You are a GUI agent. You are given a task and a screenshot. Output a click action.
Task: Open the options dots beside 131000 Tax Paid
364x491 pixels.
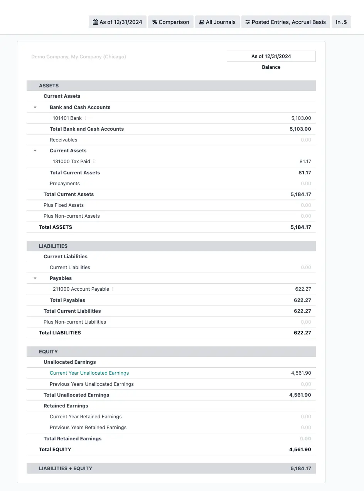coord(94,161)
